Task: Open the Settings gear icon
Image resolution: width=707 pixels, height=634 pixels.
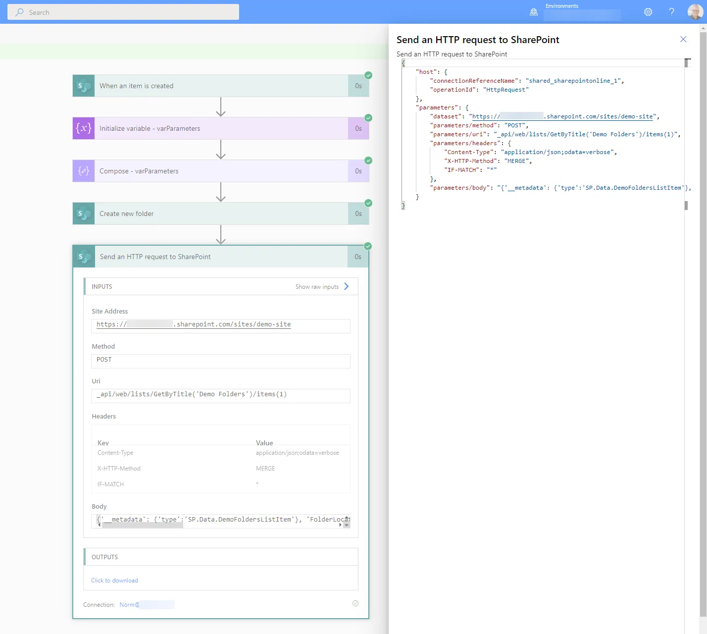Action: pyautogui.click(x=648, y=12)
